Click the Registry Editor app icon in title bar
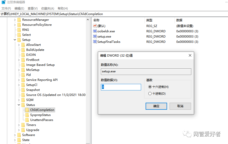 coord(3,2)
